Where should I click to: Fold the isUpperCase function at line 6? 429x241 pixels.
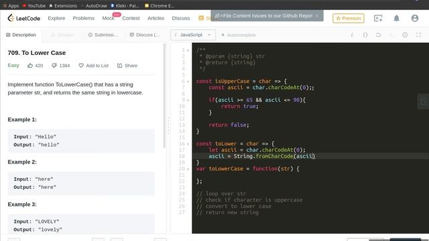[188, 82]
